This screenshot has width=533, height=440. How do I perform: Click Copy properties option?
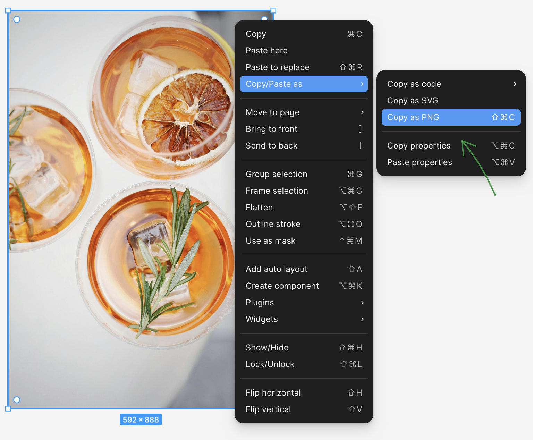point(451,146)
